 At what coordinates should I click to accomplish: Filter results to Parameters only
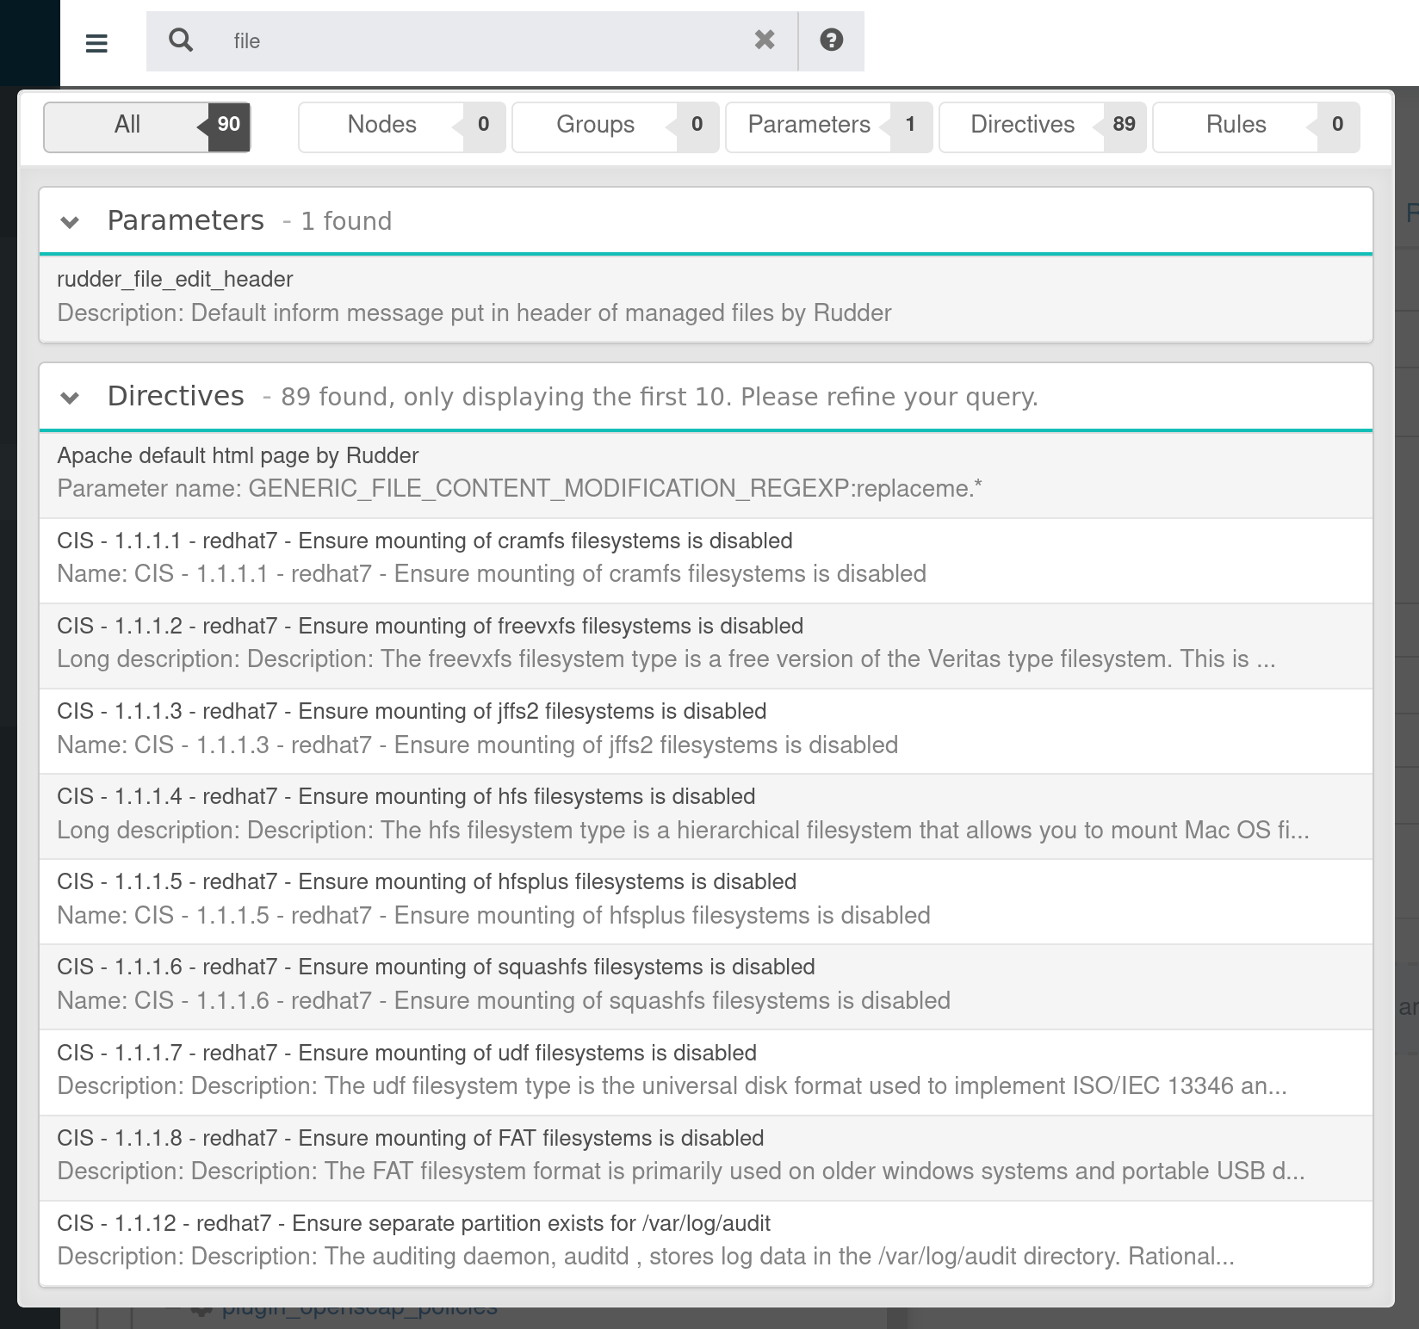click(809, 126)
